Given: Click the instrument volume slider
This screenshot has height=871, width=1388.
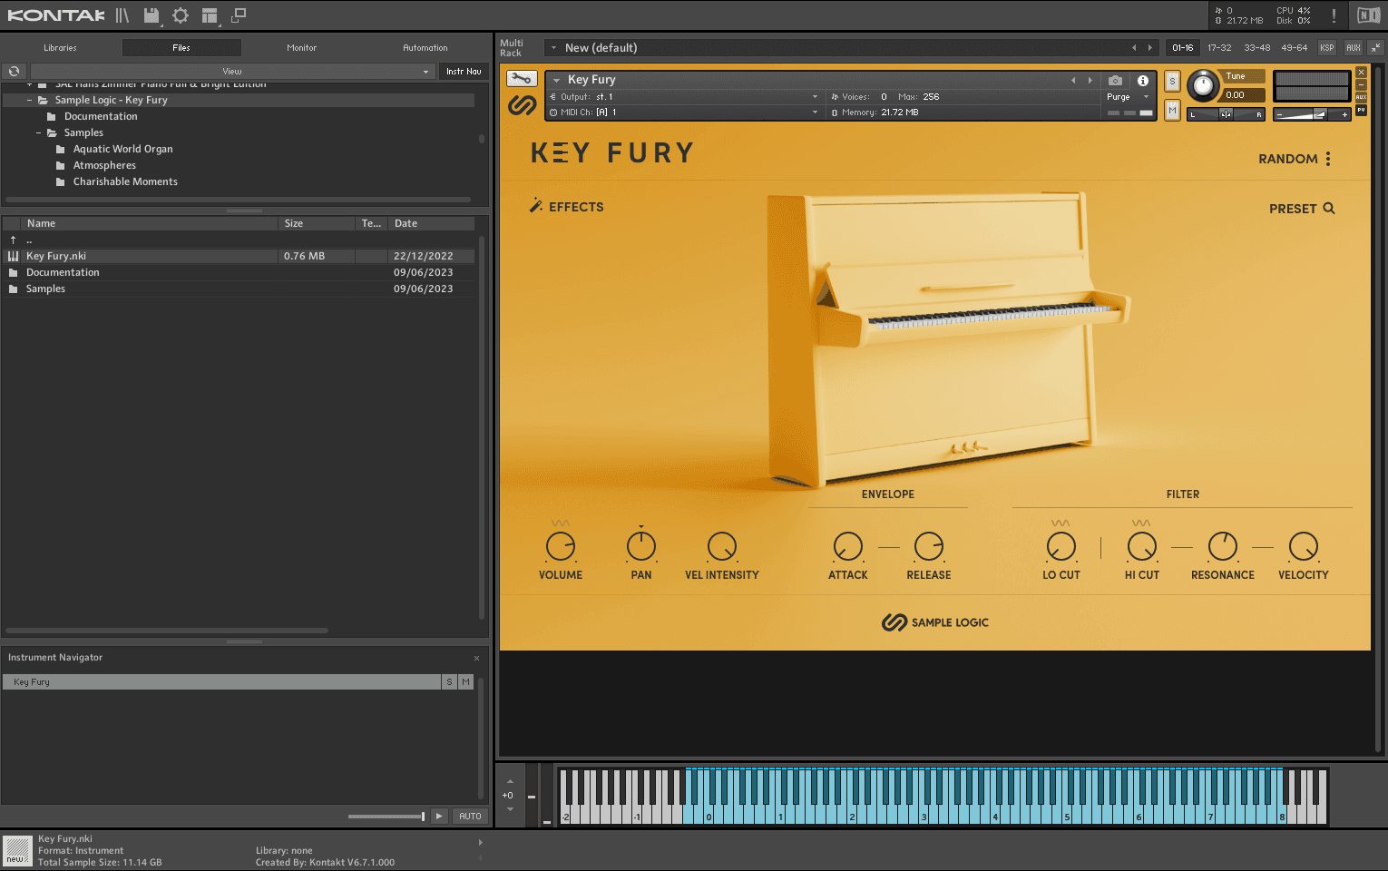Looking at the screenshot, I should pyautogui.click(x=1312, y=114).
